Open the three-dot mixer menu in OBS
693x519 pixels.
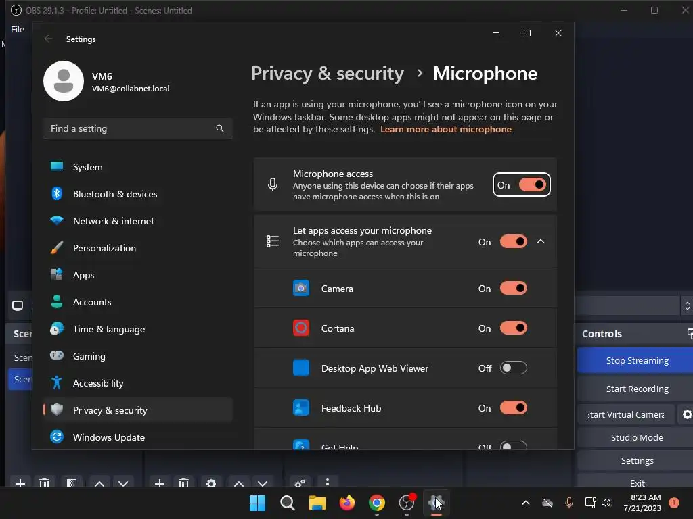(x=327, y=483)
